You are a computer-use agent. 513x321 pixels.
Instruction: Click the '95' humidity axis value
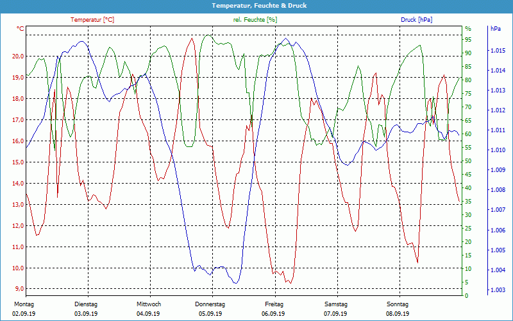click(x=468, y=40)
